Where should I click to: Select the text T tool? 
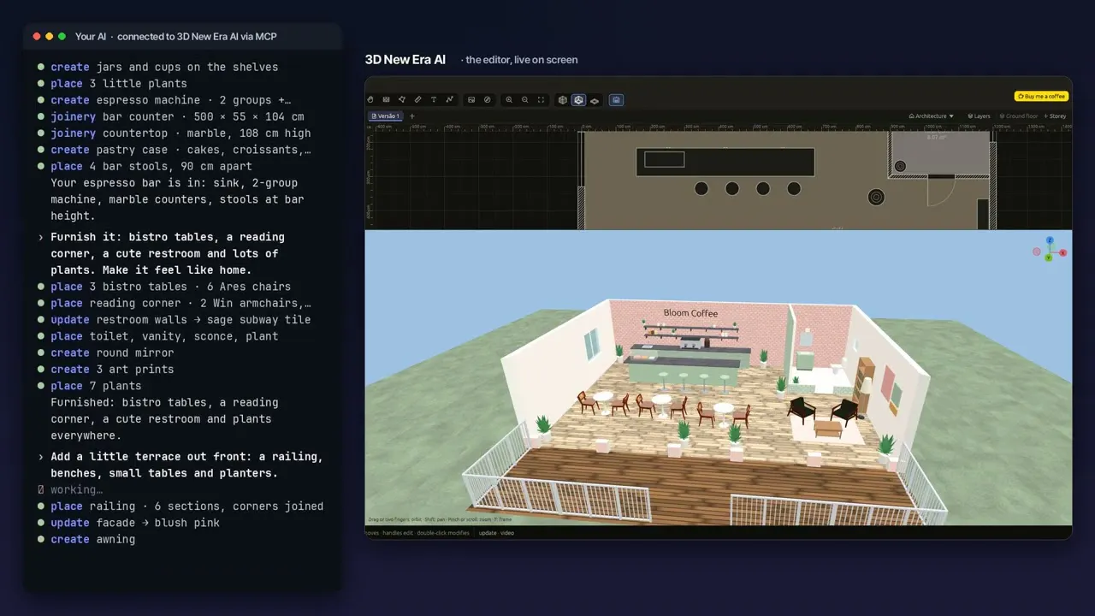pos(434,99)
